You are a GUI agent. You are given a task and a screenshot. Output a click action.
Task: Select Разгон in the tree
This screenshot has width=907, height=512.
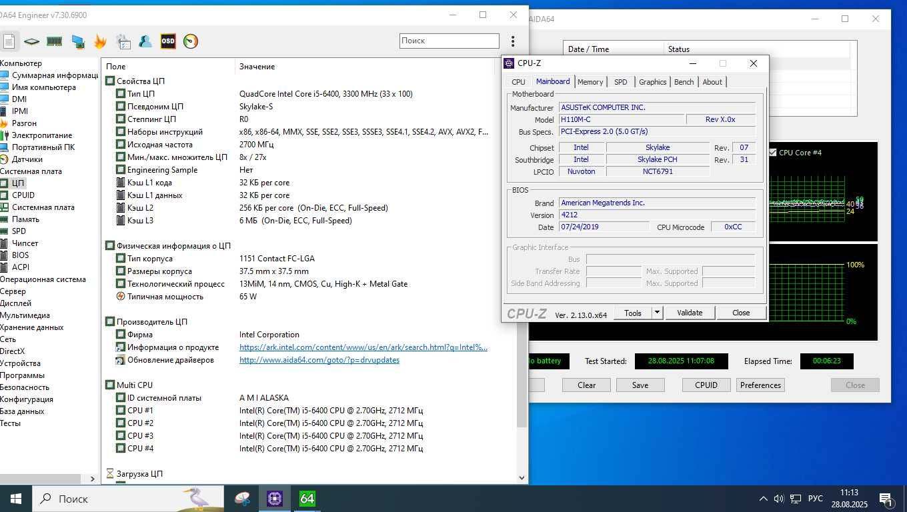click(x=24, y=123)
